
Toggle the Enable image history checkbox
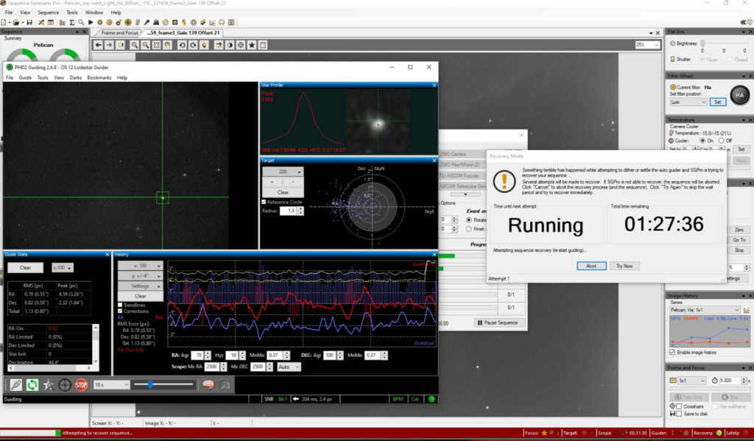tap(672, 352)
